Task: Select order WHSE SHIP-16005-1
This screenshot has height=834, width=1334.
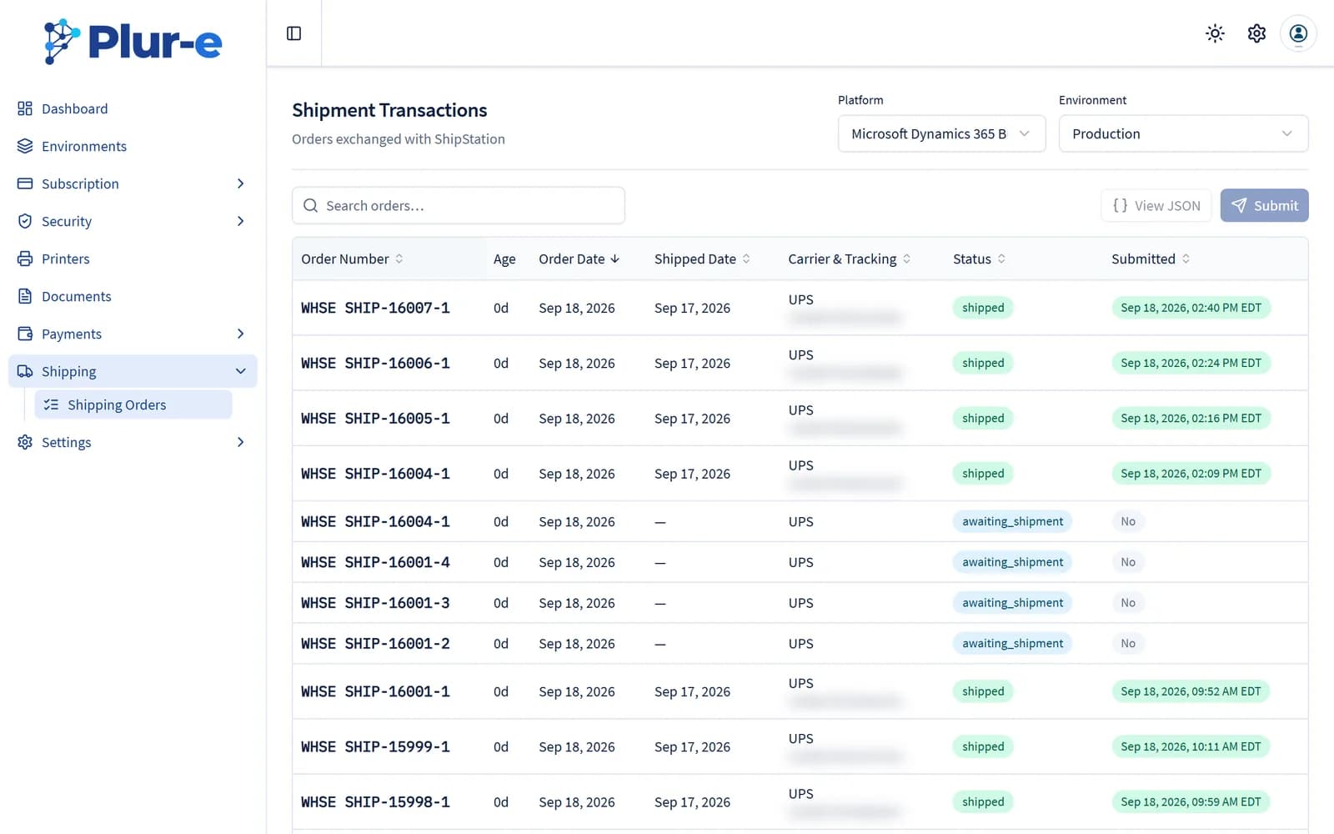Action: click(375, 418)
